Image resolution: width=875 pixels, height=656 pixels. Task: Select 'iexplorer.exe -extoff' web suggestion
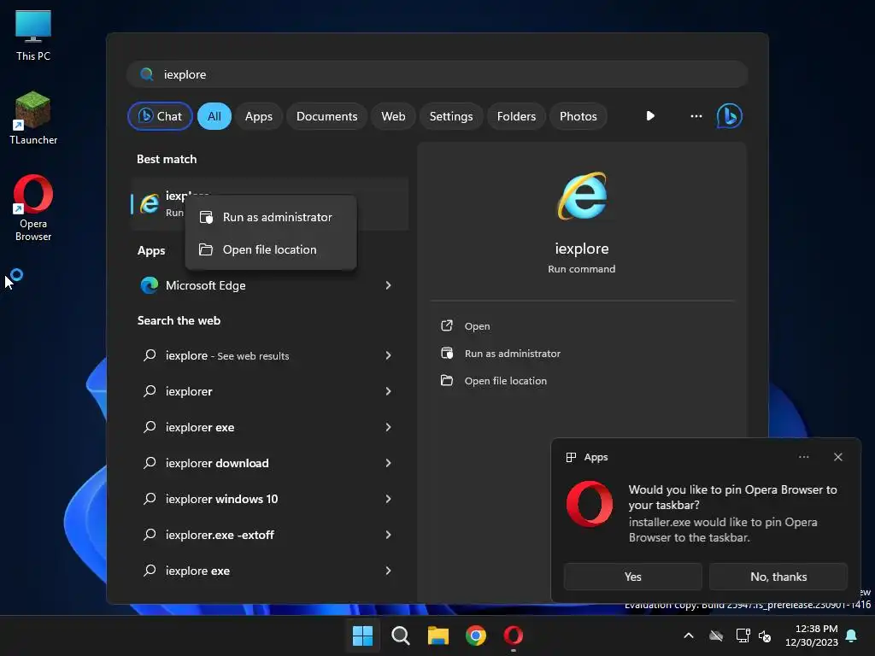(x=269, y=535)
